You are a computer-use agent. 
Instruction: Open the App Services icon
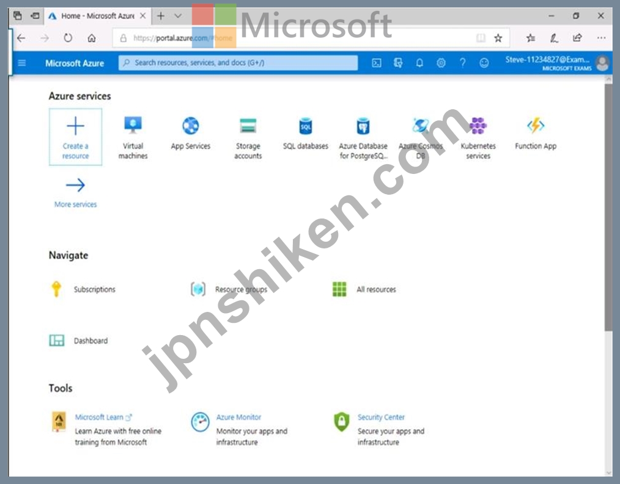coord(191,126)
